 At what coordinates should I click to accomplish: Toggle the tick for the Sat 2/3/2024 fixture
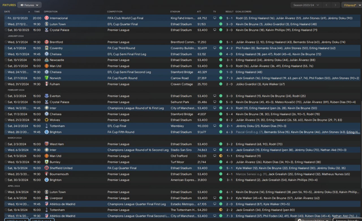coord(6,144)
